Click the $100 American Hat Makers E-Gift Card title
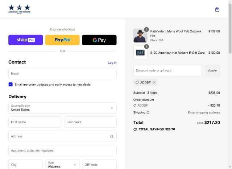This screenshot has width=232, height=169. click(x=177, y=53)
